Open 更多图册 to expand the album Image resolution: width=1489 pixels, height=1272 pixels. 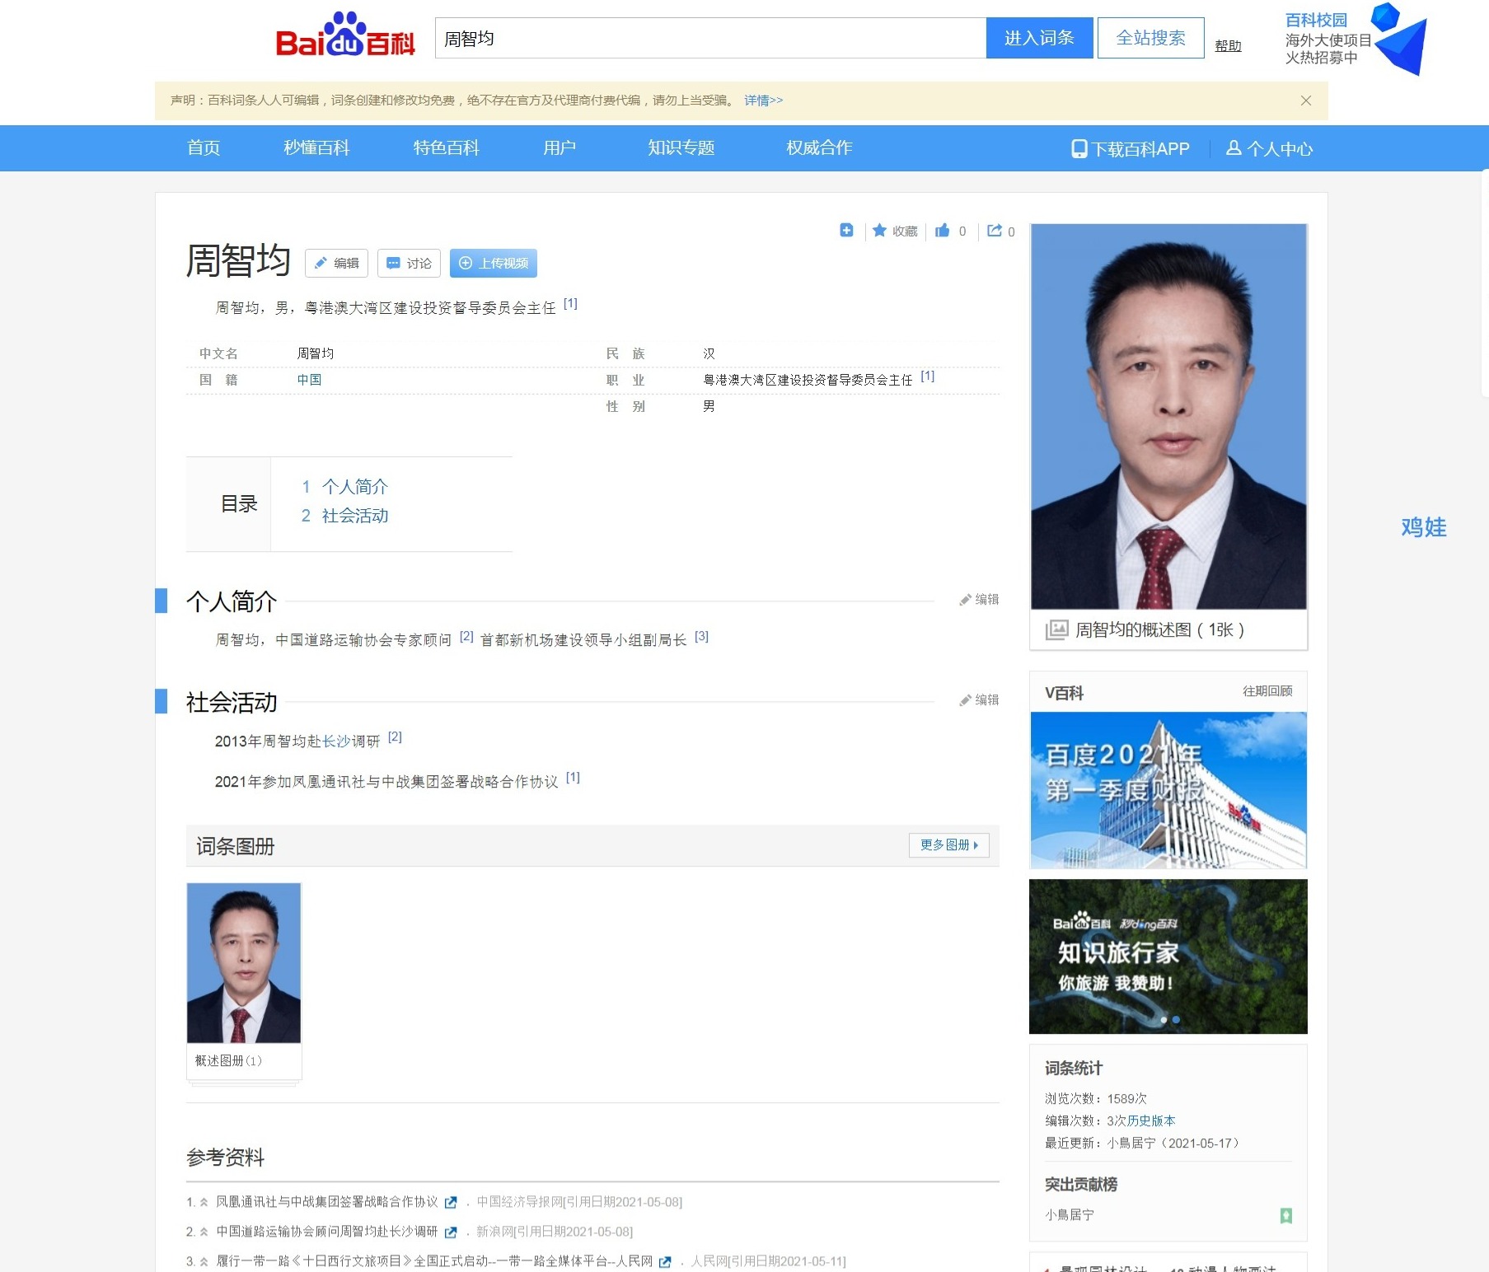click(948, 845)
